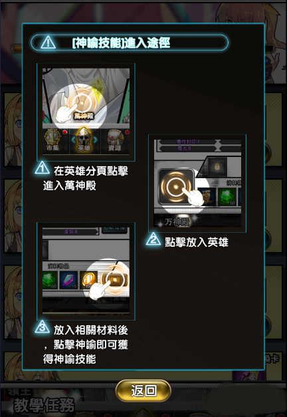287x417 pixels.
Task: Select the 萬神殿 circle in the step 1 image
Action: [x=82, y=102]
